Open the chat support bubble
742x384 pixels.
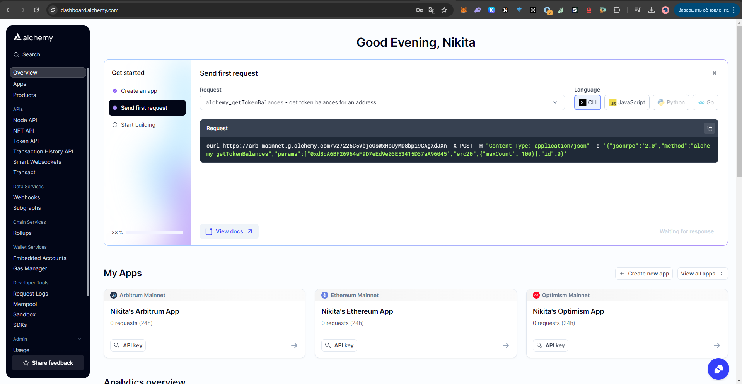pyautogui.click(x=718, y=369)
